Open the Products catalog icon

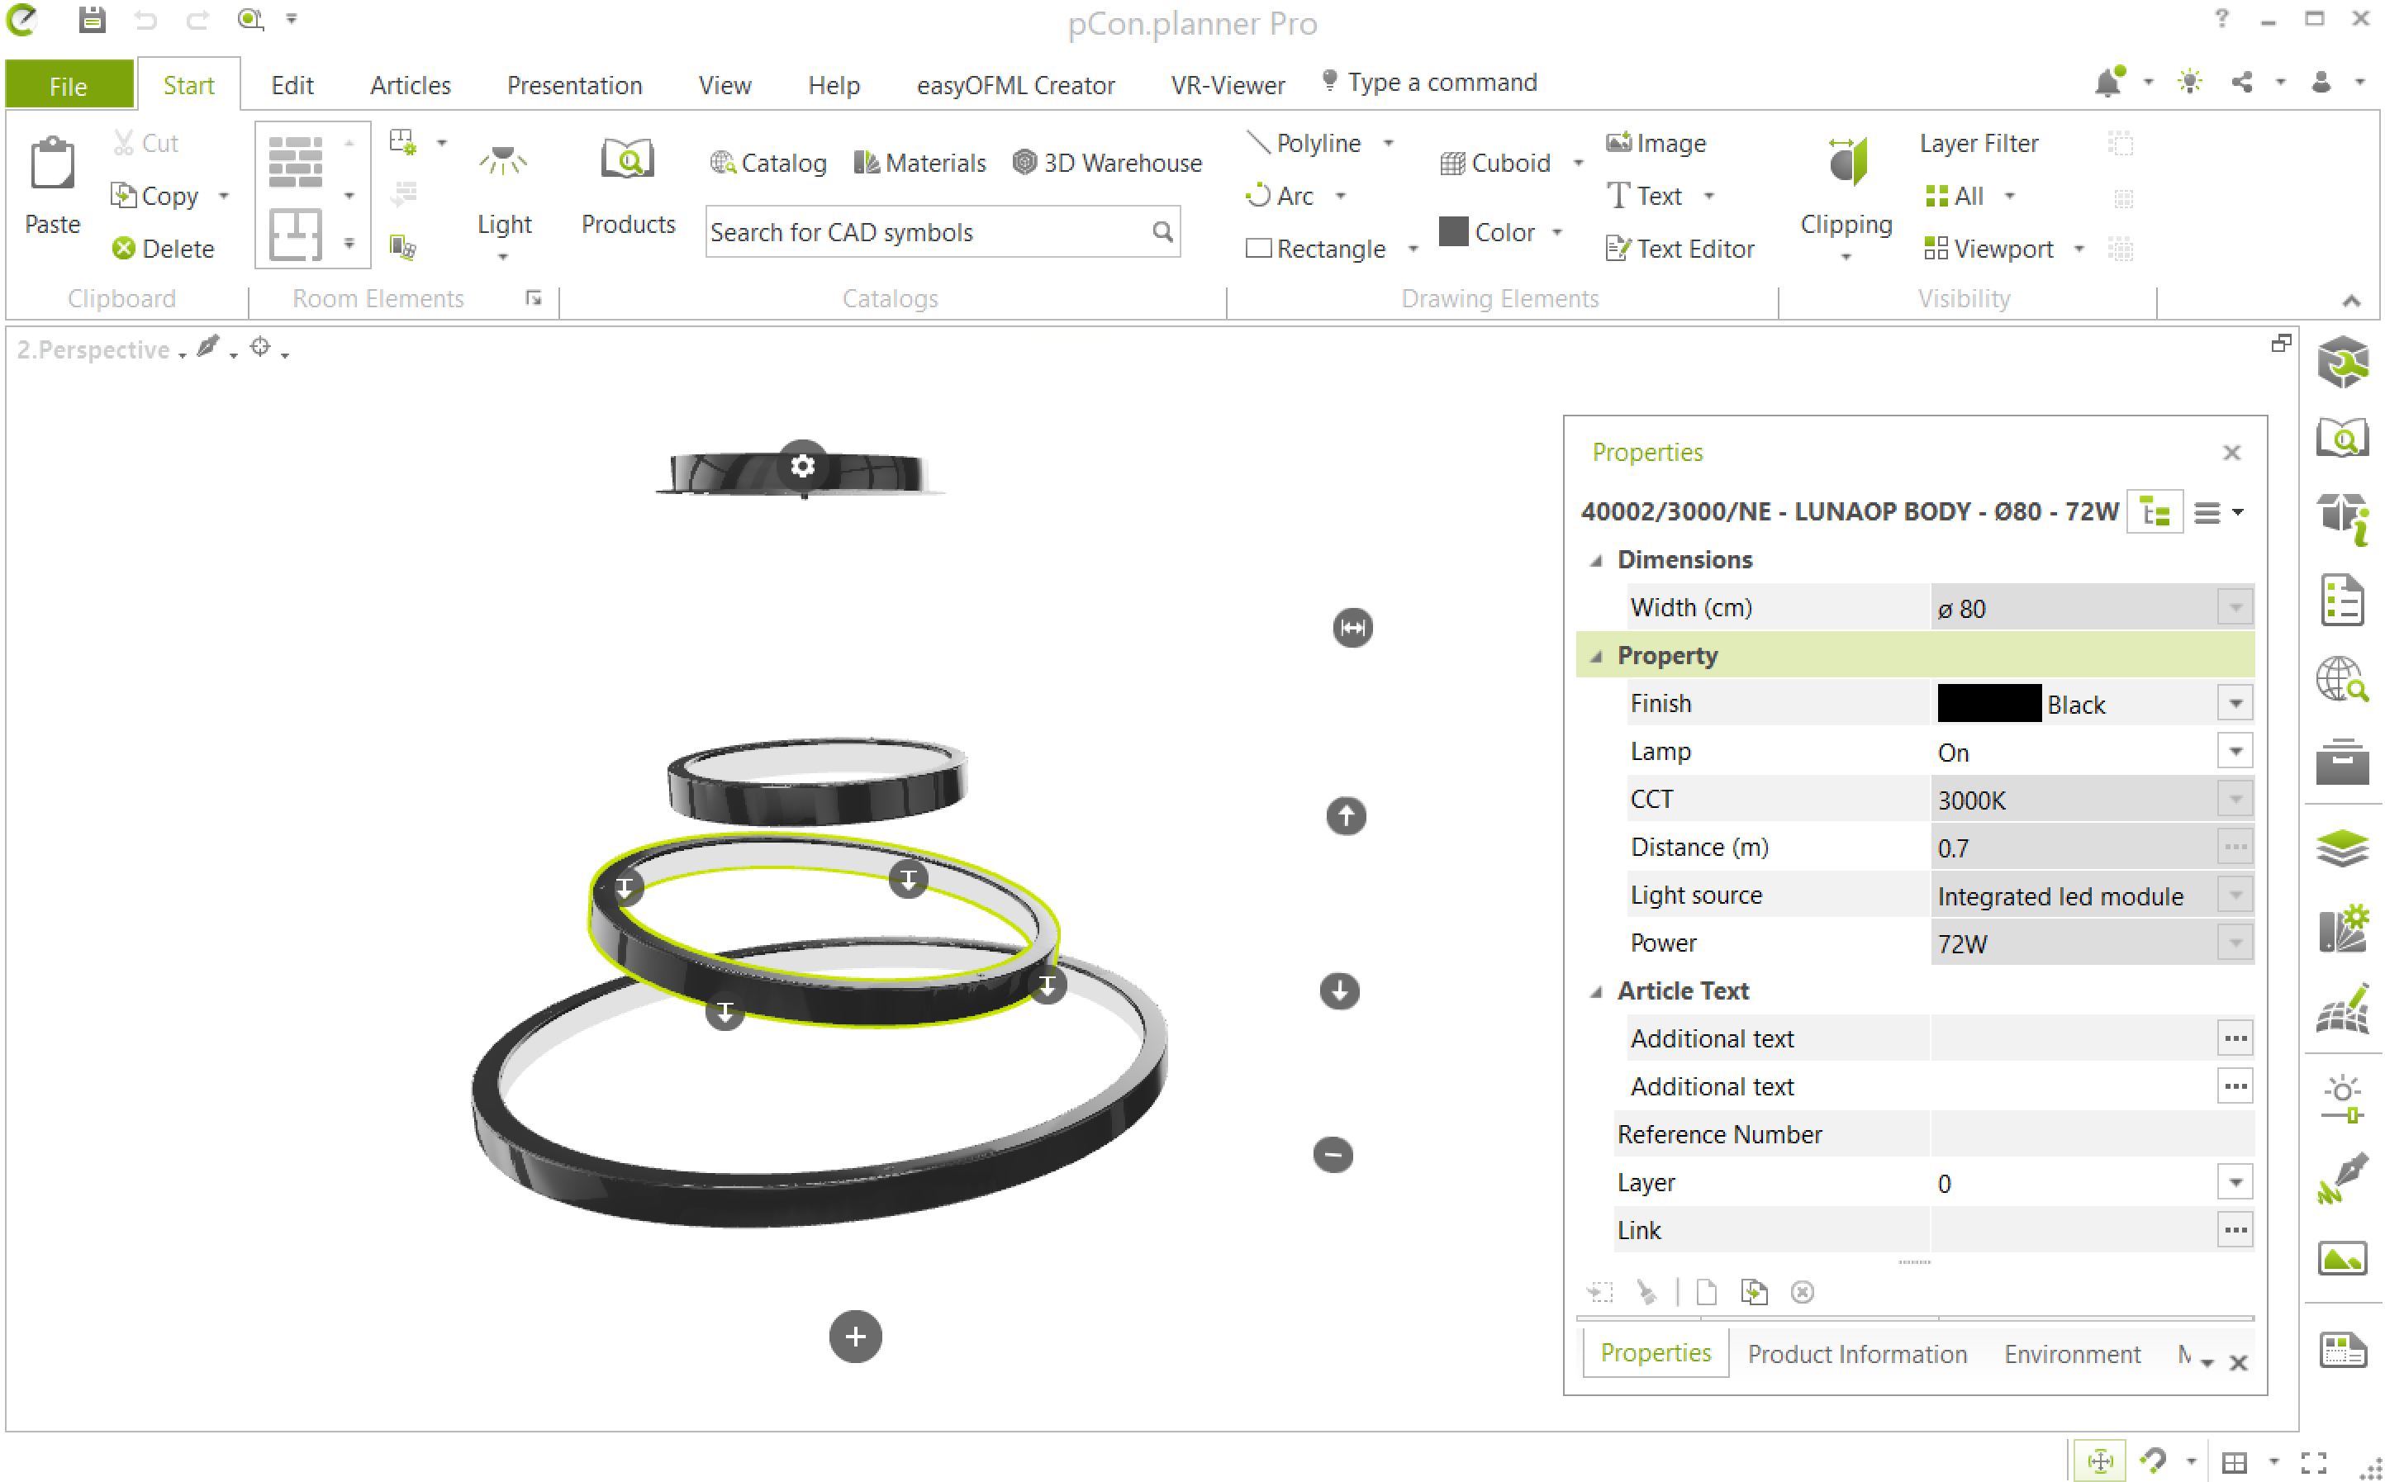pos(627,159)
